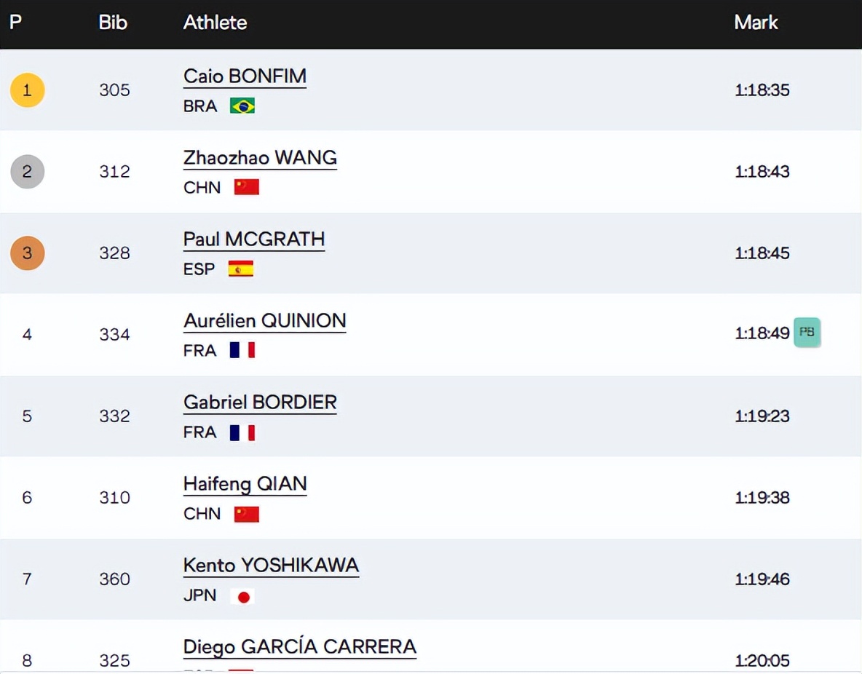Click the Brazil flag under Caio Bonfim
Image resolution: width=862 pixels, height=674 pixels.
tap(242, 106)
